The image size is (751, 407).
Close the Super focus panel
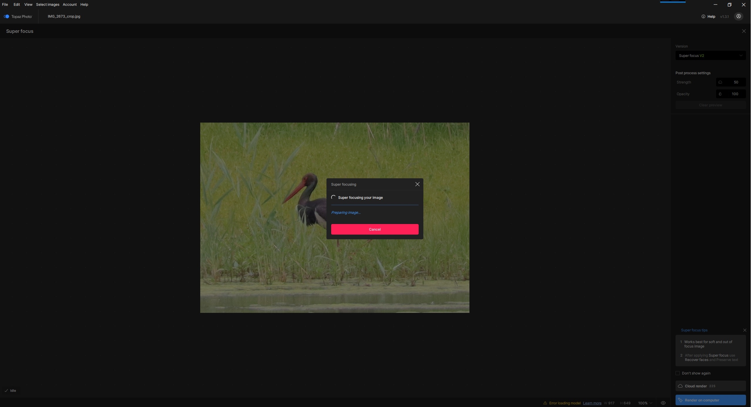point(744,31)
